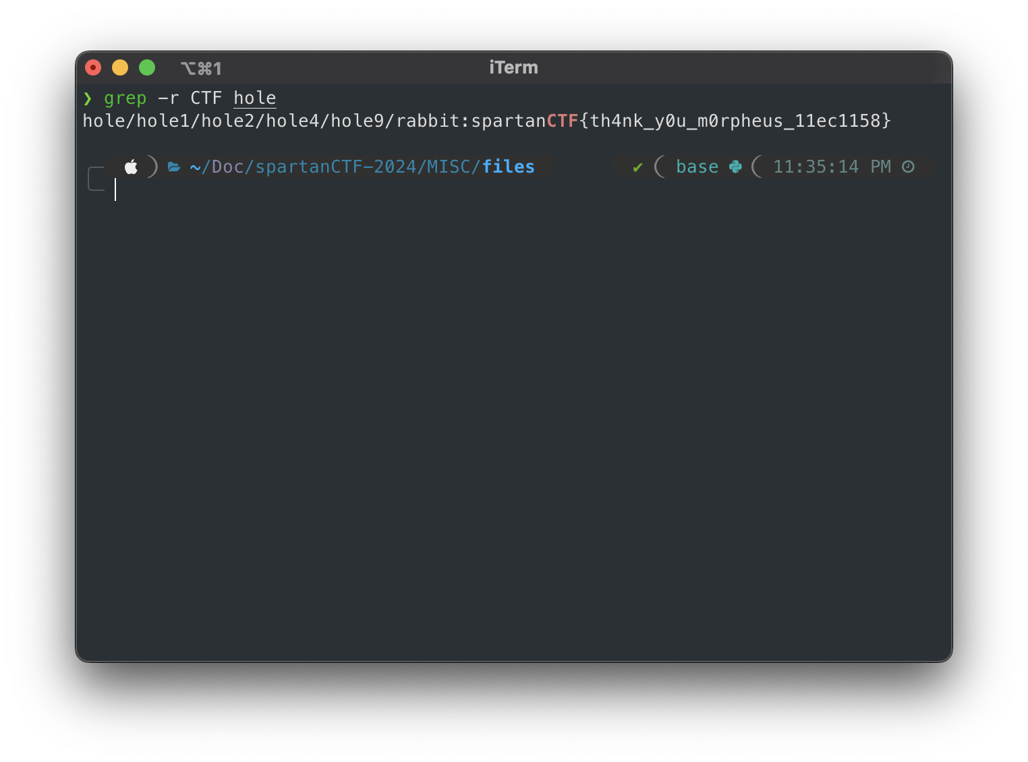Click the green zoom window button
The width and height of the screenshot is (1028, 762).
click(x=147, y=67)
